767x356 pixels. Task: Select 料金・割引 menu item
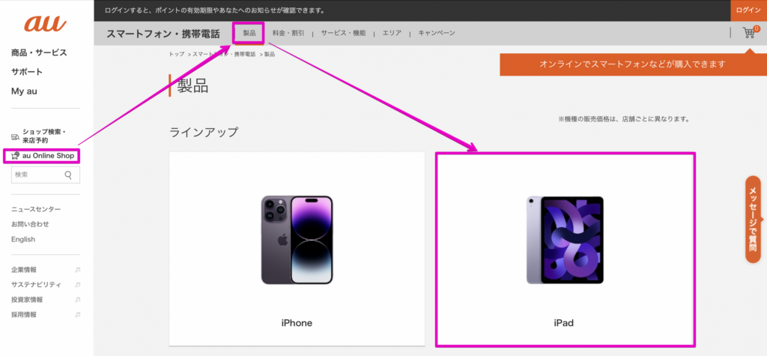pyautogui.click(x=288, y=33)
